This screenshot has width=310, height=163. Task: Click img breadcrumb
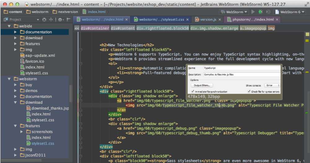[271, 28]
